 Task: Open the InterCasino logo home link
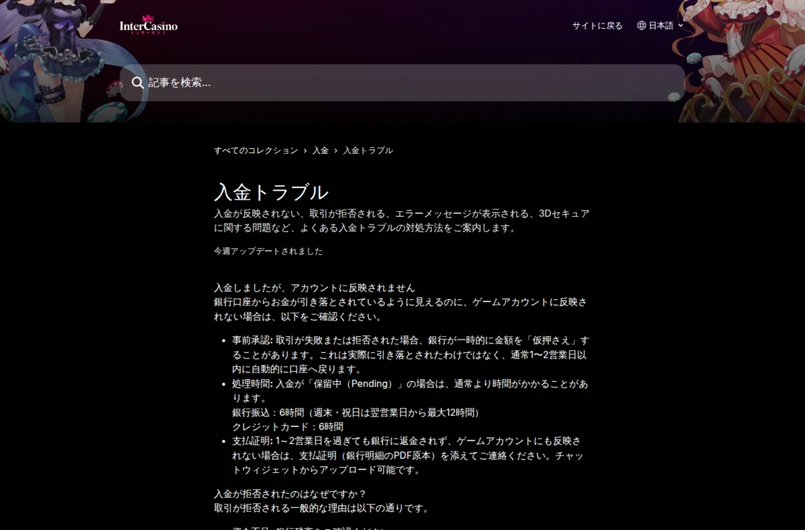148,25
